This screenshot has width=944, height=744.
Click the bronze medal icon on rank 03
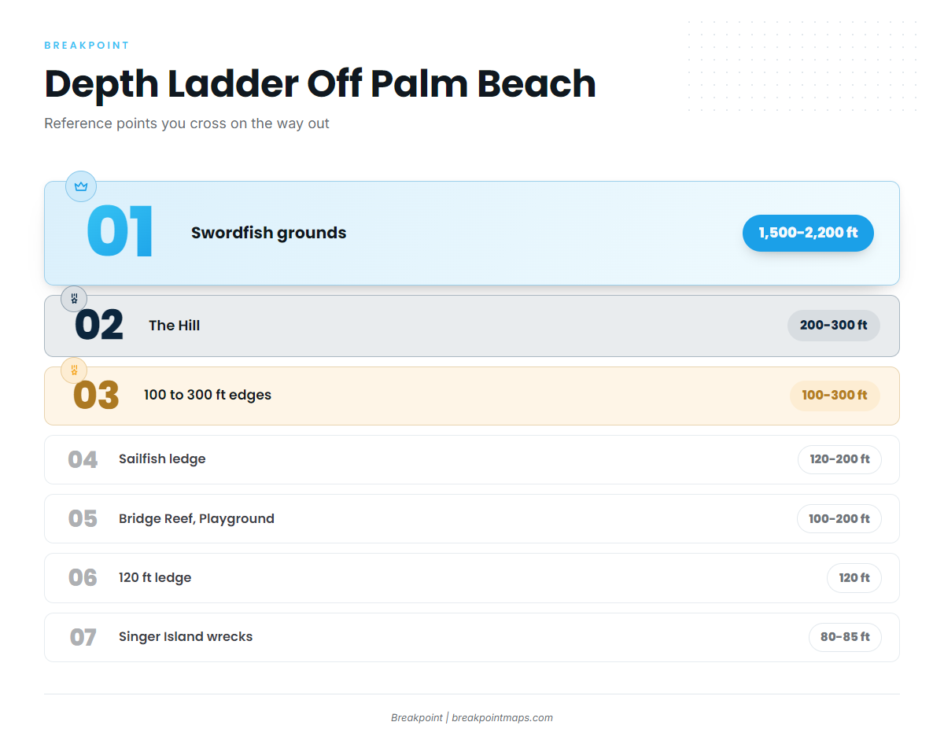click(x=74, y=370)
